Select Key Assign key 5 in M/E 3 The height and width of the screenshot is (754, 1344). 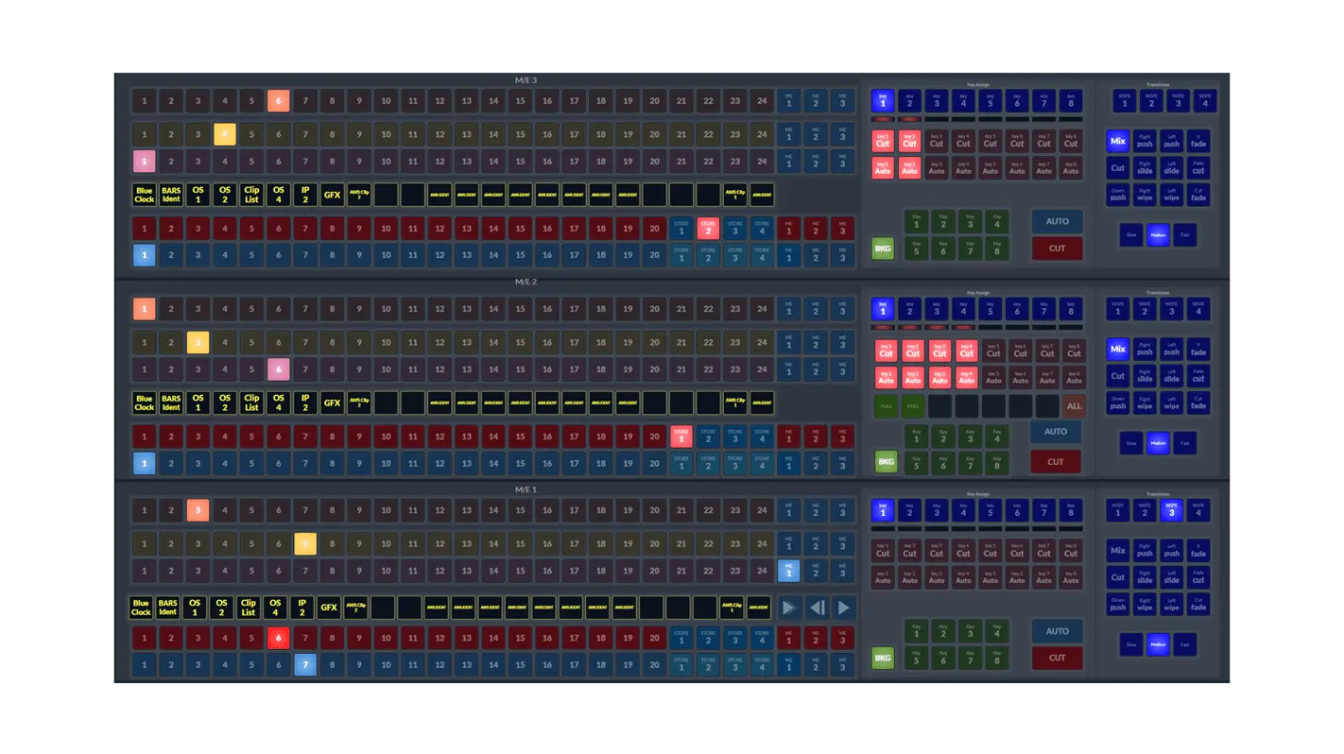click(991, 100)
